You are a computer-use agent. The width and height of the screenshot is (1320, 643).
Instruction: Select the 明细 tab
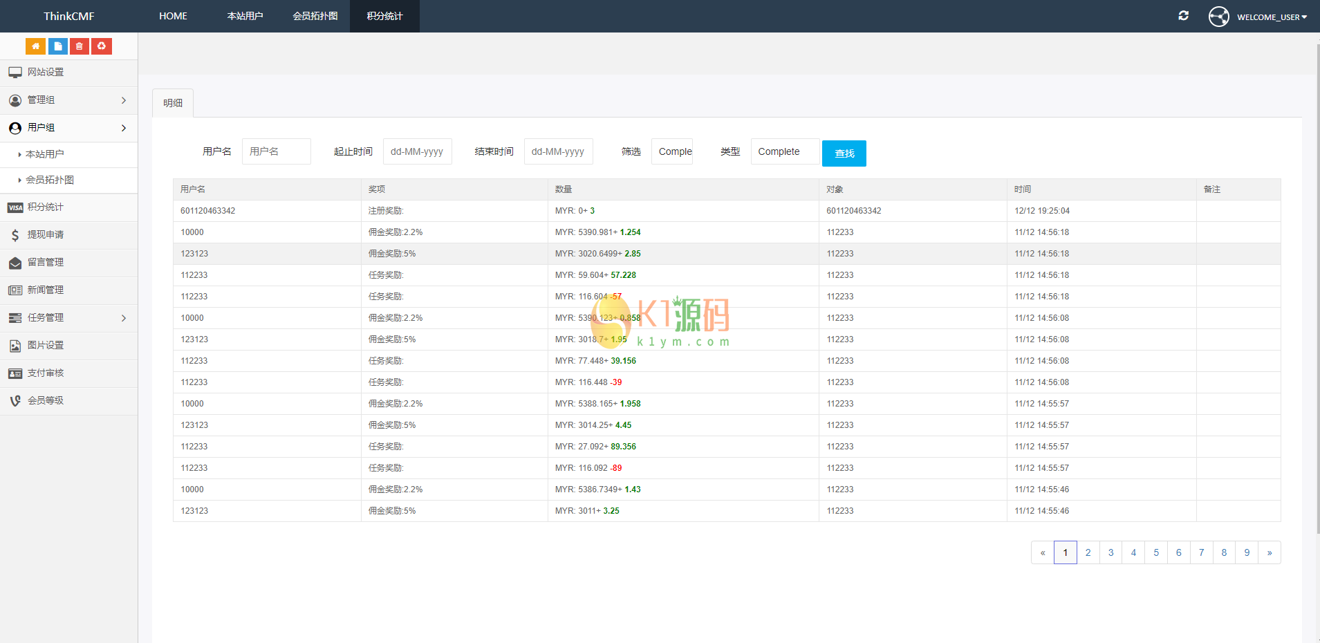pyautogui.click(x=173, y=103)
